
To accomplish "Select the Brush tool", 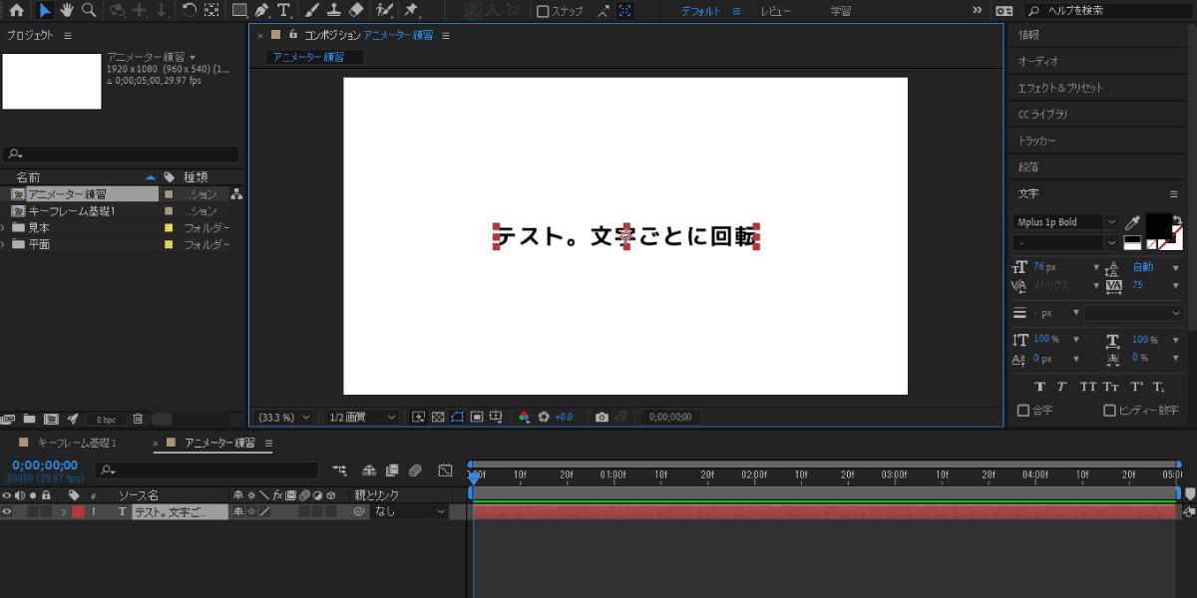I will [311, 11].
